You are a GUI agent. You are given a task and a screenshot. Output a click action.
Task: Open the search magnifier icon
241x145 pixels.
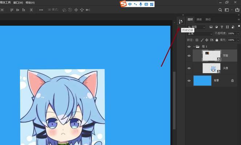click(220, 10)
